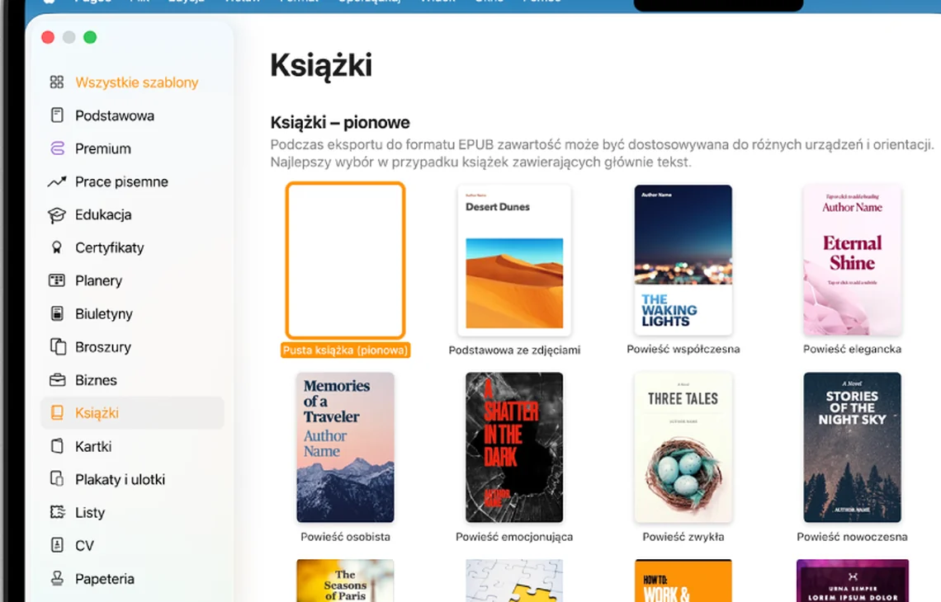
Task: Click the large Książki page title
Action: pyautogui.click(x=321, y=66)
